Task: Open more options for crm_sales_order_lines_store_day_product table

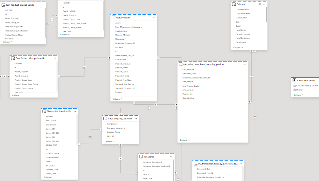Action: tap(245, 64)
